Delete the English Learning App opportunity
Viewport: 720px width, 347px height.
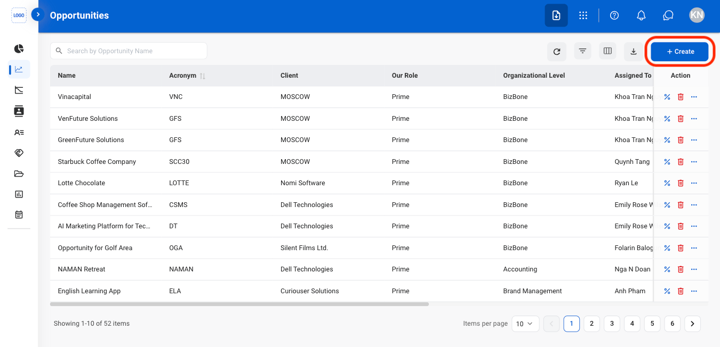pyautogui.click(x=681, y=291)
